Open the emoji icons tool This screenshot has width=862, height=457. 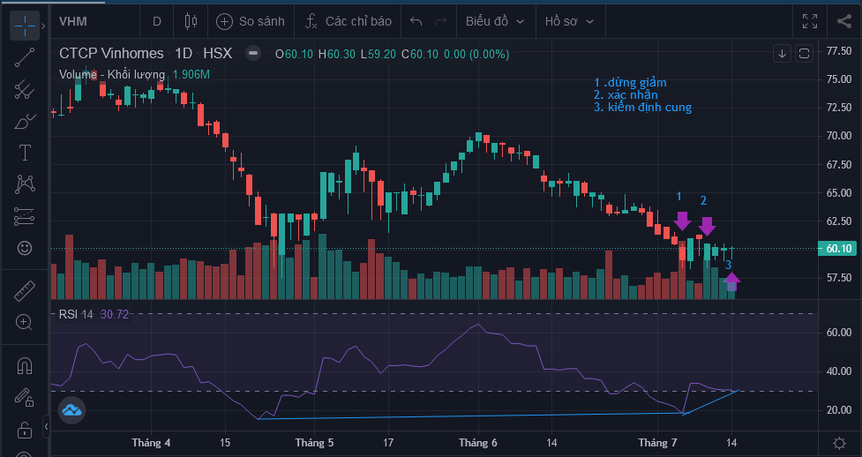(25, 248)
